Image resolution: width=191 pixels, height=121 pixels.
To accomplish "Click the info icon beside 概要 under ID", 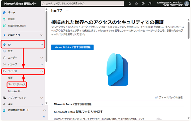I will click(4, 51).
